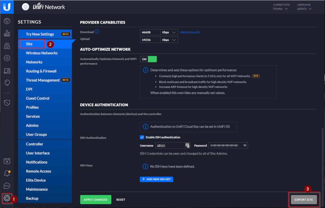
Task: Expand the Current Site Home dropdown
Action: [x=280, y=9]
